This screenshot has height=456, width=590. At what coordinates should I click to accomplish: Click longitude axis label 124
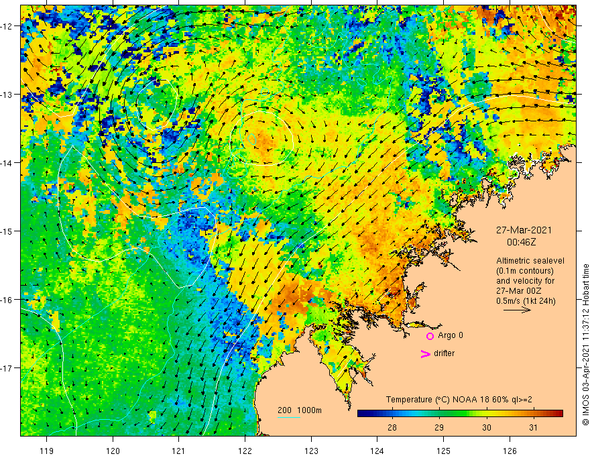click(377, 451)
